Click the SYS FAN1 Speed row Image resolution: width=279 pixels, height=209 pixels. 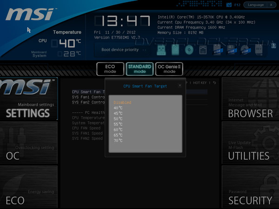tap(87, 133)
